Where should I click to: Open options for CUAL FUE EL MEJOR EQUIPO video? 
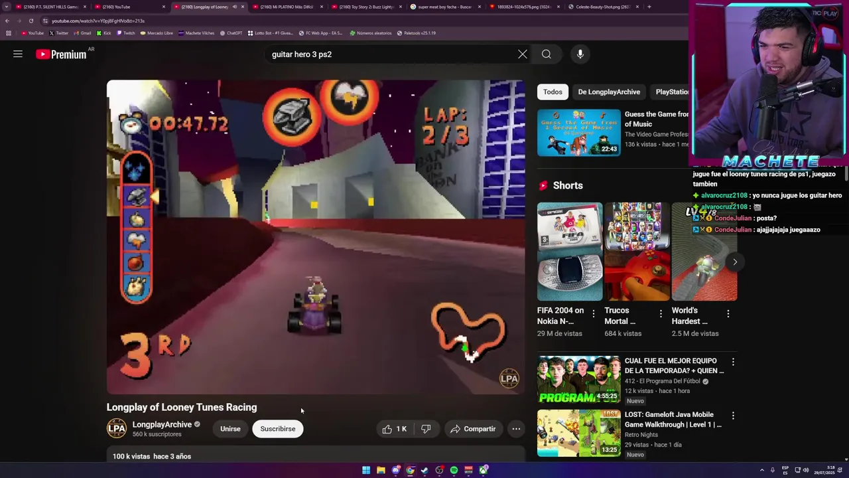point(733,362)
